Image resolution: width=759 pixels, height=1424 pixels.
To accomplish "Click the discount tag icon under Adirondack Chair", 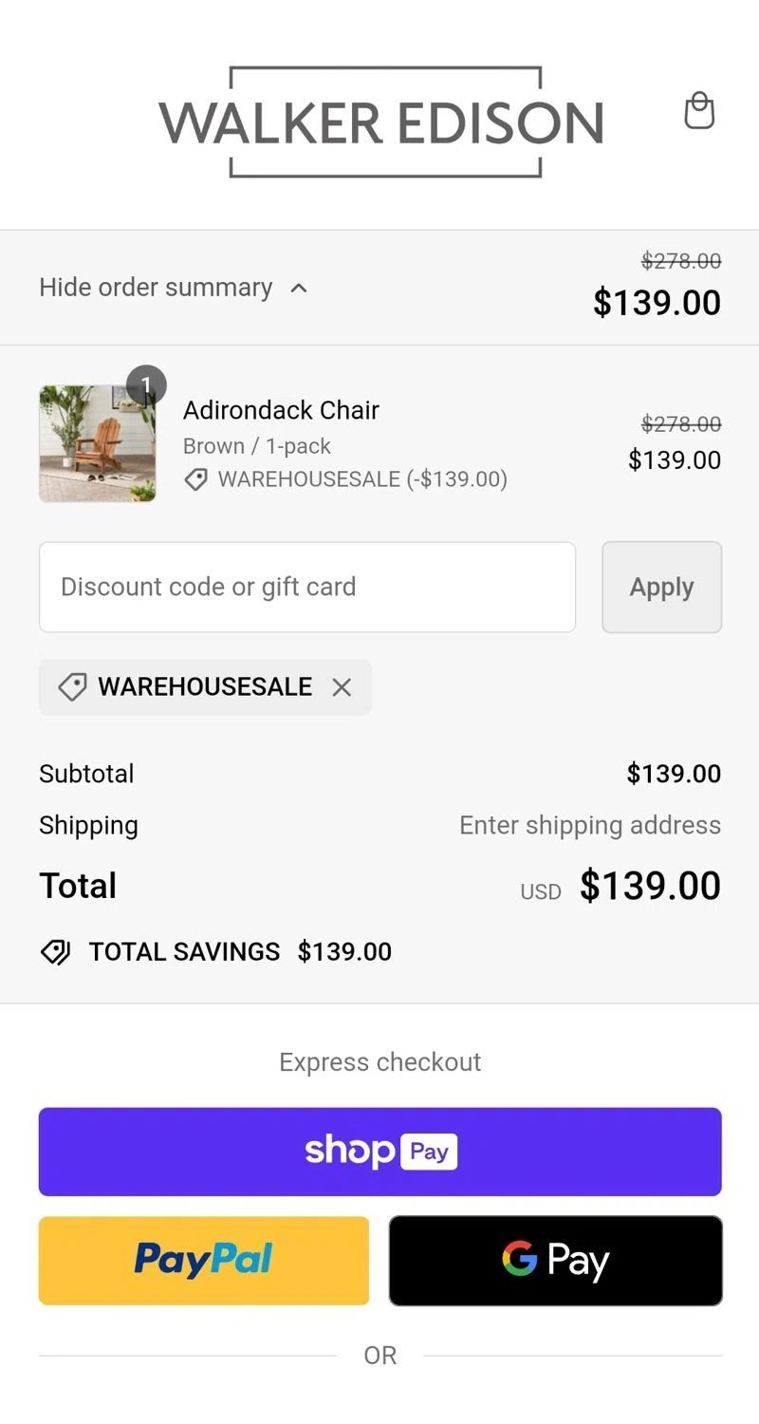I will click(x=196, y=479).
